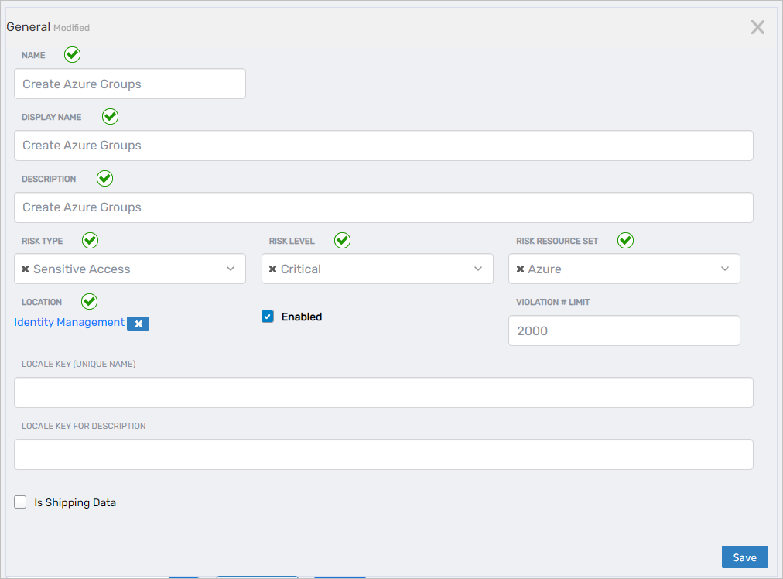Clear the Critical risk level selection
Viewport: 783px width, 579px height.
click(x=273, y=269)
